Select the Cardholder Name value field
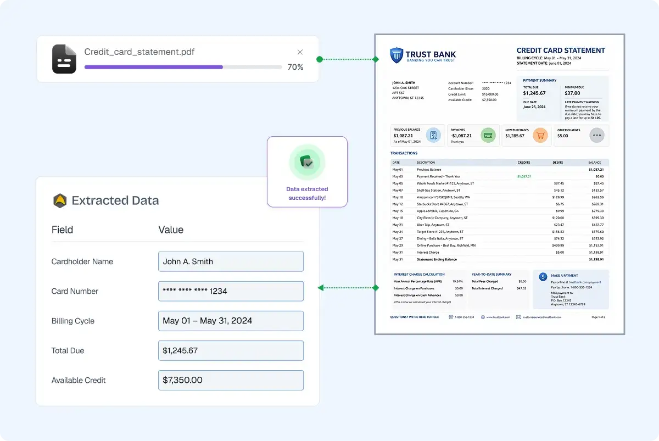The height and width of the screenshot is (441, 659). tap(231, 261)
